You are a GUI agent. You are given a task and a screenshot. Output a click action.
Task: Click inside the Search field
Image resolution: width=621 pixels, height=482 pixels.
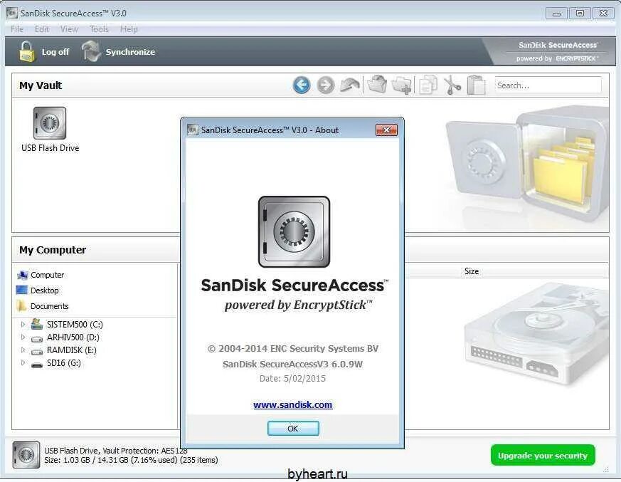tap(548, 85)
